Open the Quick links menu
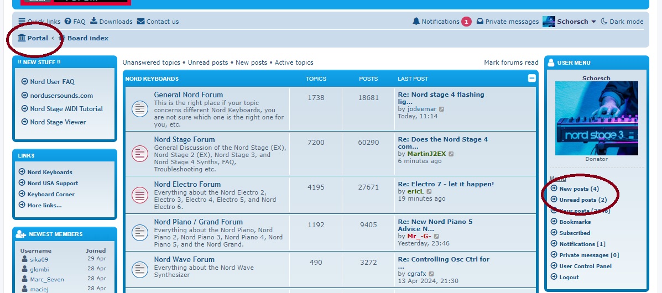 40,22
